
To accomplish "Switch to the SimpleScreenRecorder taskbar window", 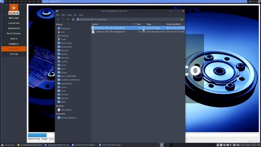I will (x=30, y=145).
